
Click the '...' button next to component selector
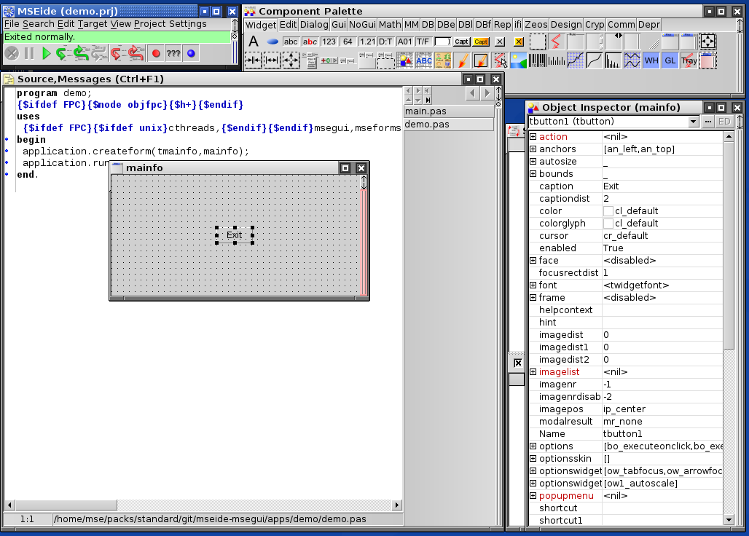708,122
